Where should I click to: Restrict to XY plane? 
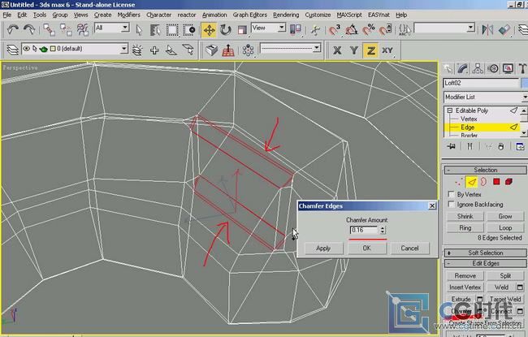coord(387,50)
